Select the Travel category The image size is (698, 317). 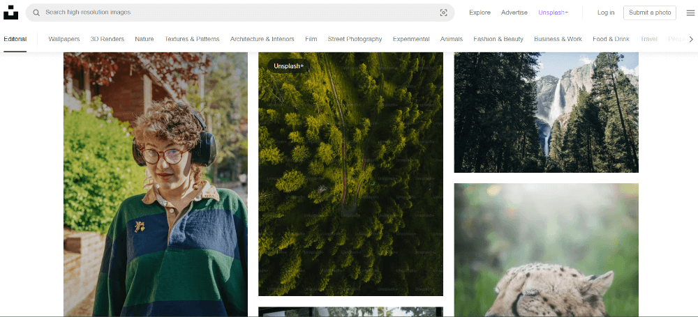pos(648,39)
